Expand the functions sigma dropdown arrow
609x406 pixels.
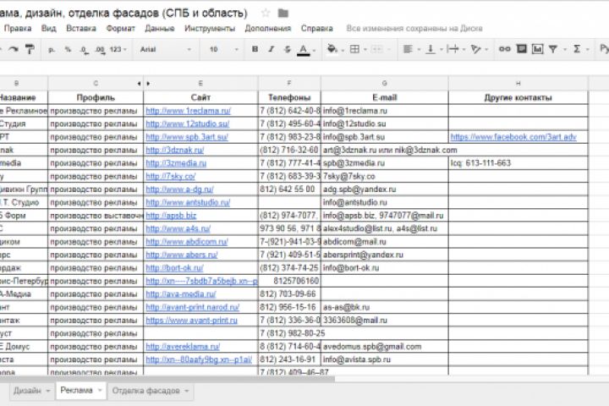(588, 50)
